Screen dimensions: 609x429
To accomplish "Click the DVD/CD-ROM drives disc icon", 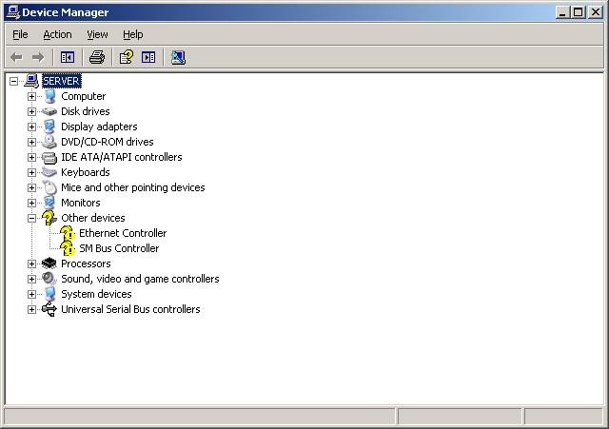I will [x=49, y=142].
